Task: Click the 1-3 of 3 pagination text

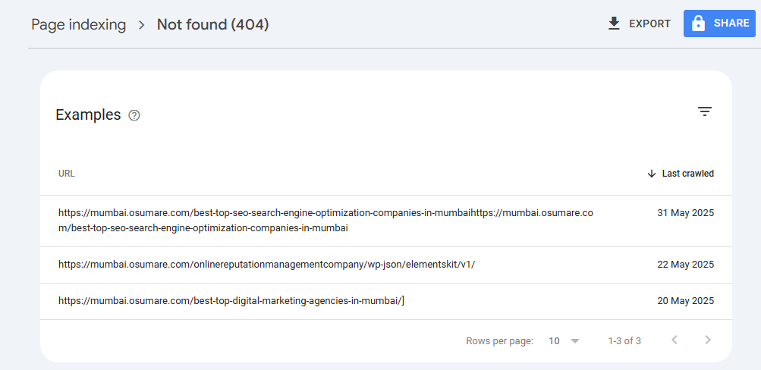Action: tap(624, 341)
